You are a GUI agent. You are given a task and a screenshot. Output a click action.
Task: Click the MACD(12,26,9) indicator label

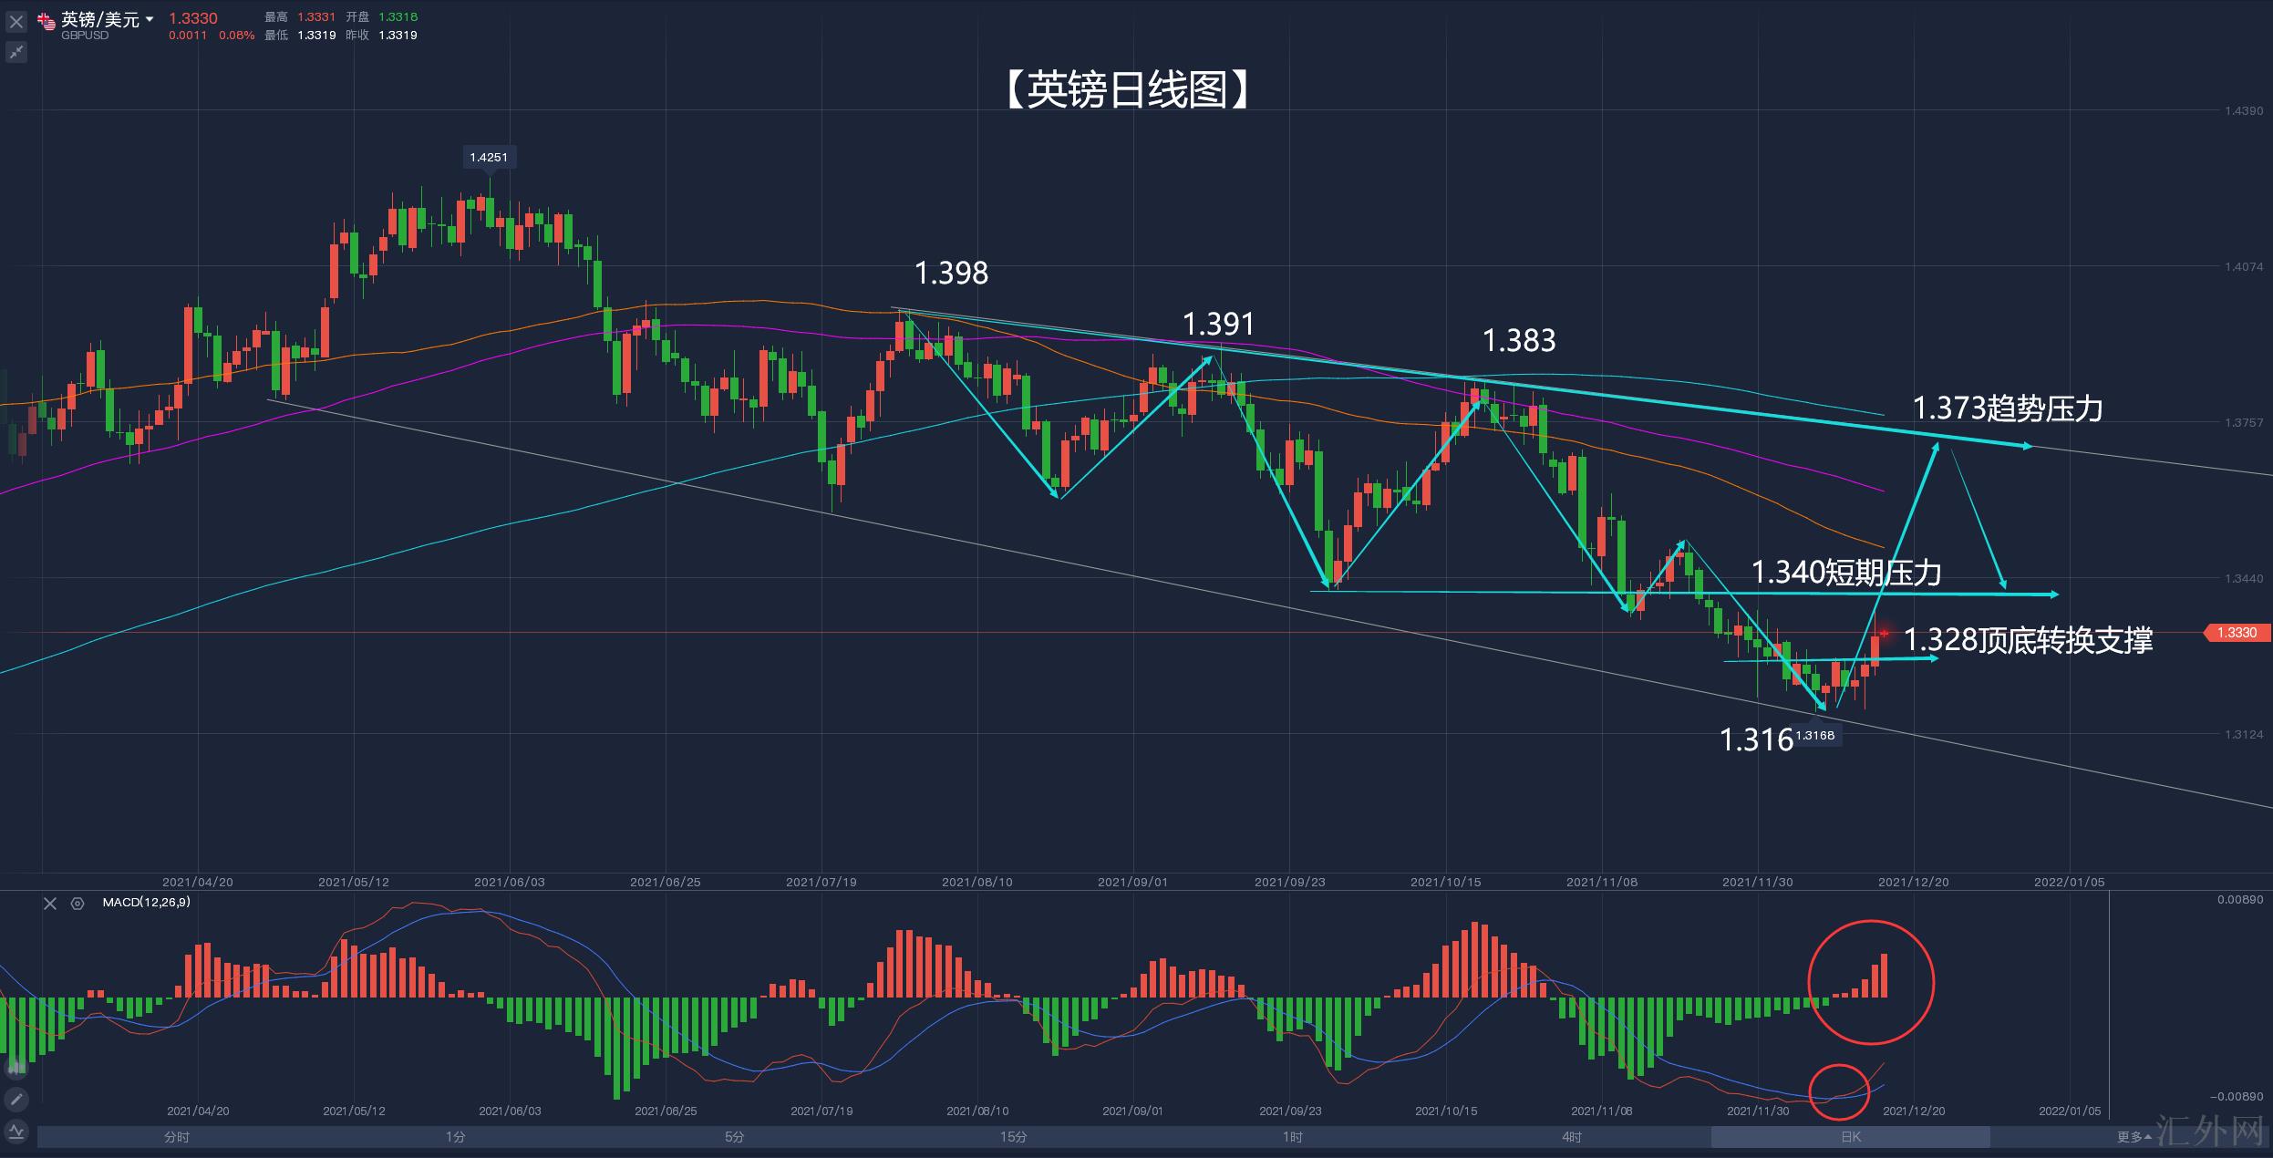pyautogui.click(x=146, y=903)
